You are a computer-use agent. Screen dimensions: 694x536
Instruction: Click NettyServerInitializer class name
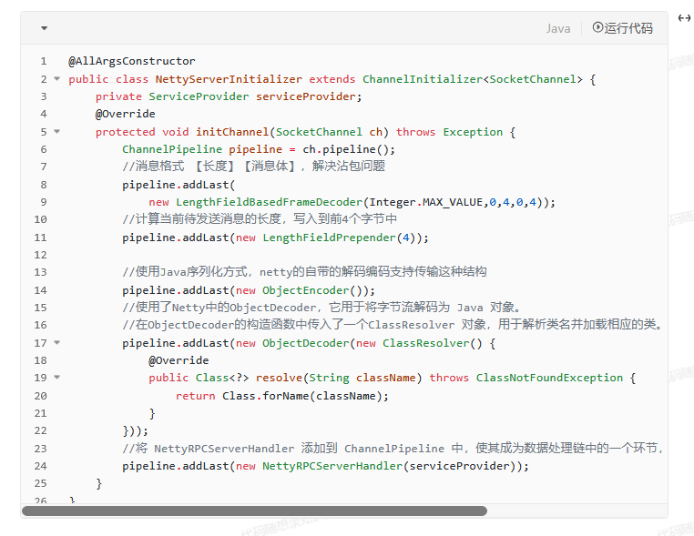(x=229, y=79)
